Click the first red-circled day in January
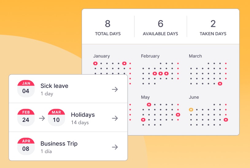The image size is (250, 168). pos(95,64)
